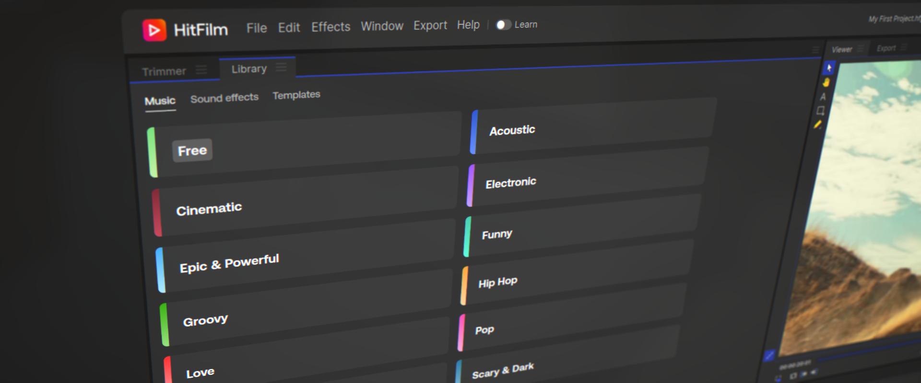Click the My First Project title text
921x383 pixels.
click(x=895, y=19)
